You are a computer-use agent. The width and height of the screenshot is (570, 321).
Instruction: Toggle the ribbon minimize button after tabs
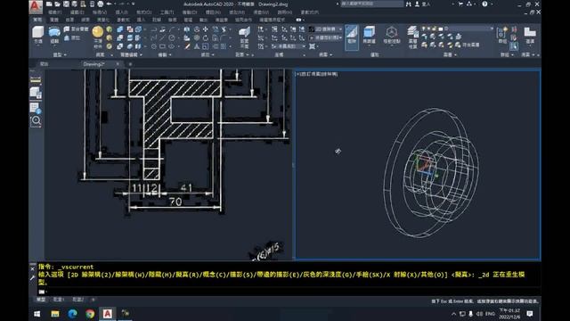(298, 20)
